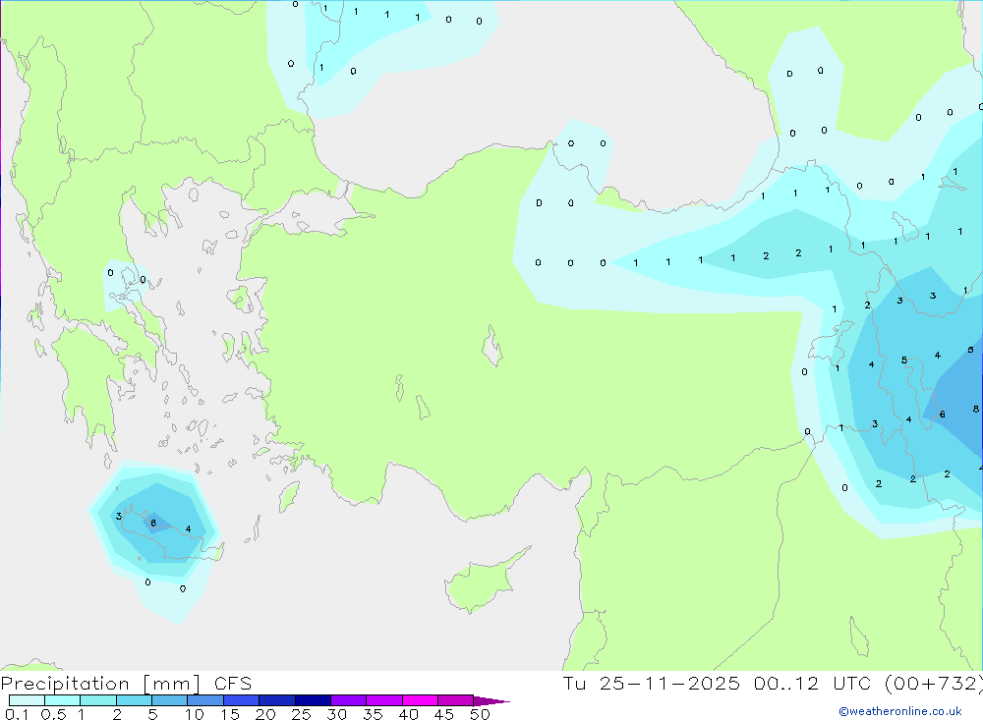
Task: Click the '4' value on Crete
Action: pyautogui.click(x=188, y=529)
